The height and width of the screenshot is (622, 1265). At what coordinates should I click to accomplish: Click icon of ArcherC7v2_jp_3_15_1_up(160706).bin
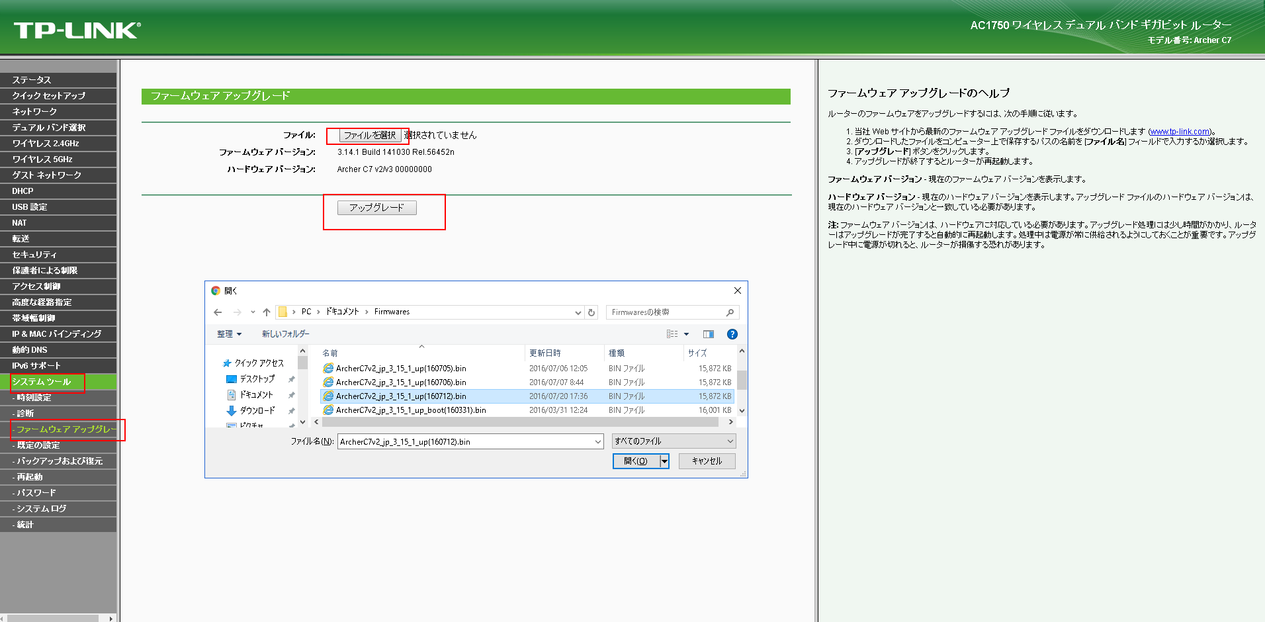point(328,382)
